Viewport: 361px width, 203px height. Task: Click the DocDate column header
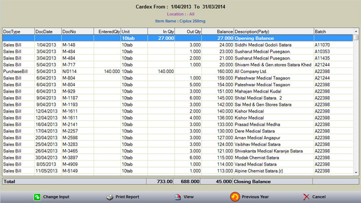[x=48, y=31]
